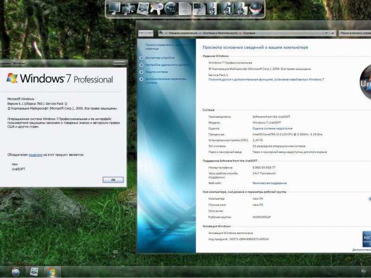Select the Windows flag taskbar button

[x=52, y=272]
